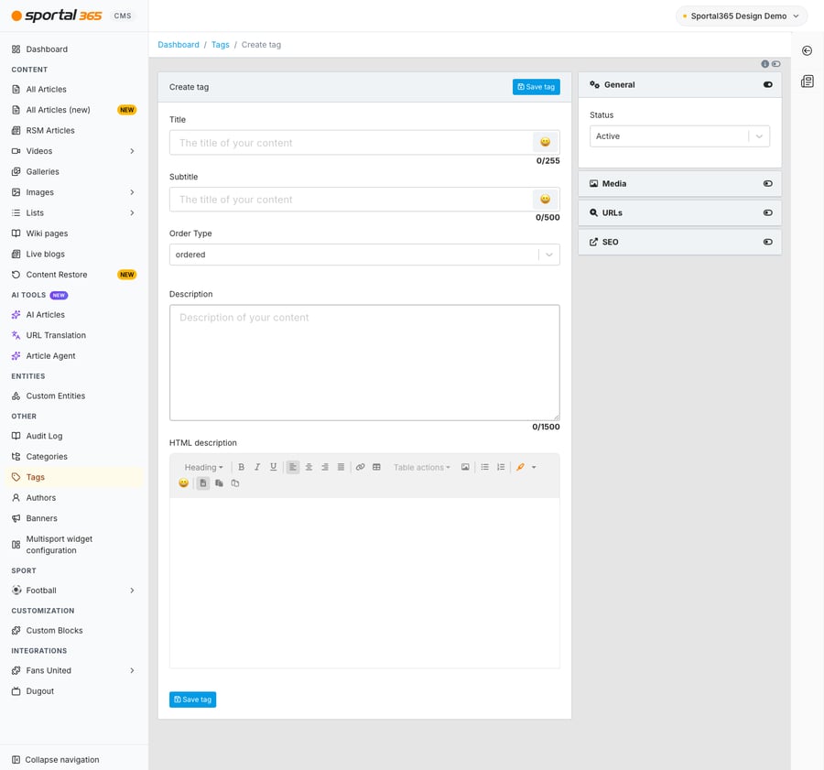Toggle all sidebar panels switch at top
This screenshot has width=824, height=770.
775,63
